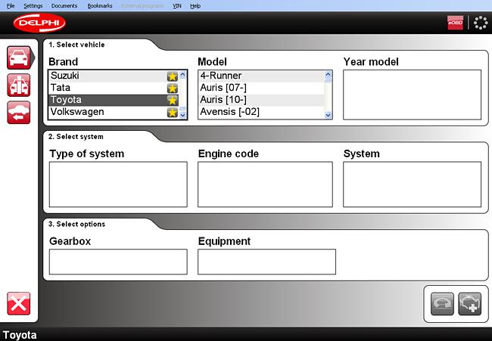The width and height of the screenshot is (492, 341).
Task: Click inside the Year model list box
Action: (412, 95)
